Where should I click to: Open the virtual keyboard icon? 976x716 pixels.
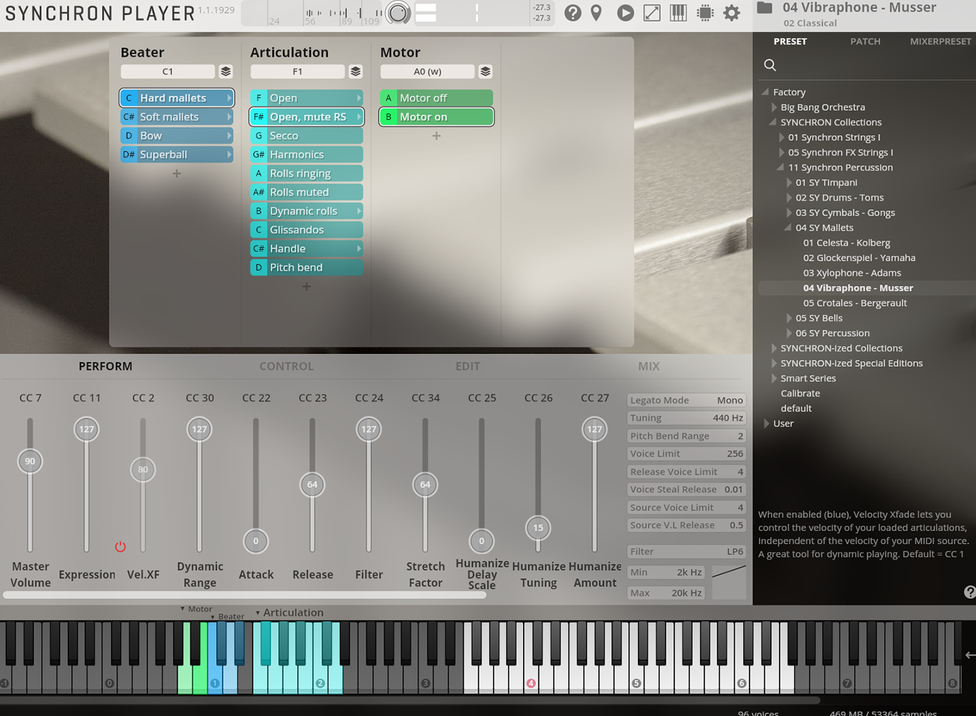[678, 13]
